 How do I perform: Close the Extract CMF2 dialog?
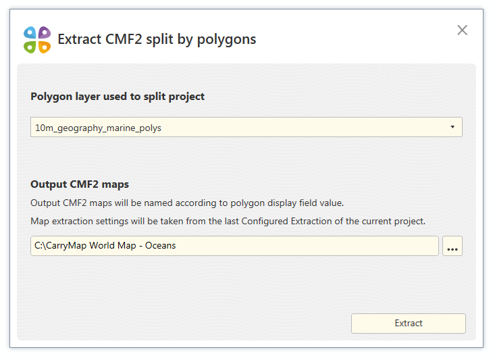(462, 30)
